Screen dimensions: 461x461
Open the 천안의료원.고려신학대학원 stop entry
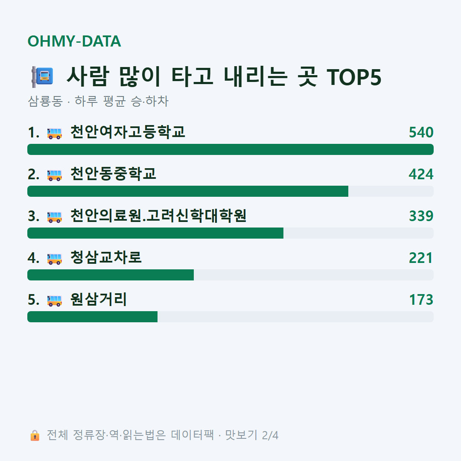point(158,216)
